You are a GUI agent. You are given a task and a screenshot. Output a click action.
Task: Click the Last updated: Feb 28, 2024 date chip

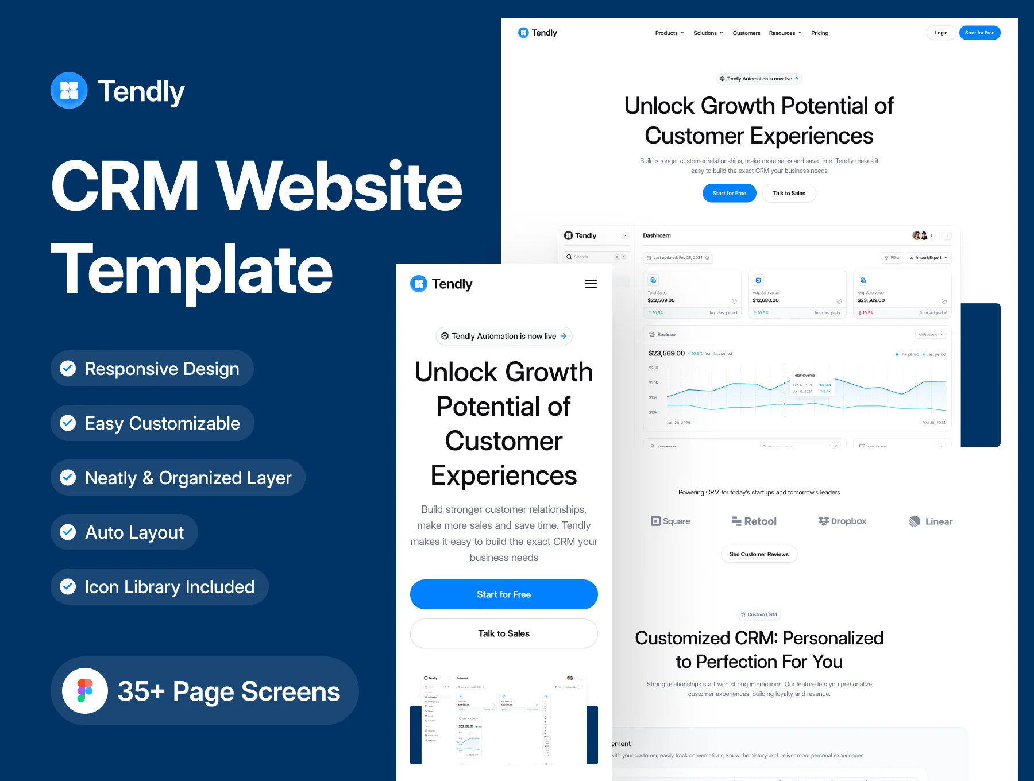click(x=678, y=258)
